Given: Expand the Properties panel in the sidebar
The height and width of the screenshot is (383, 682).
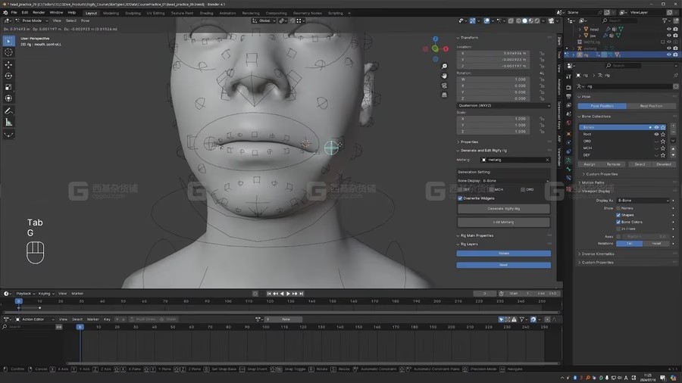Looking at the screenshot, I should [x=468, y=142].
